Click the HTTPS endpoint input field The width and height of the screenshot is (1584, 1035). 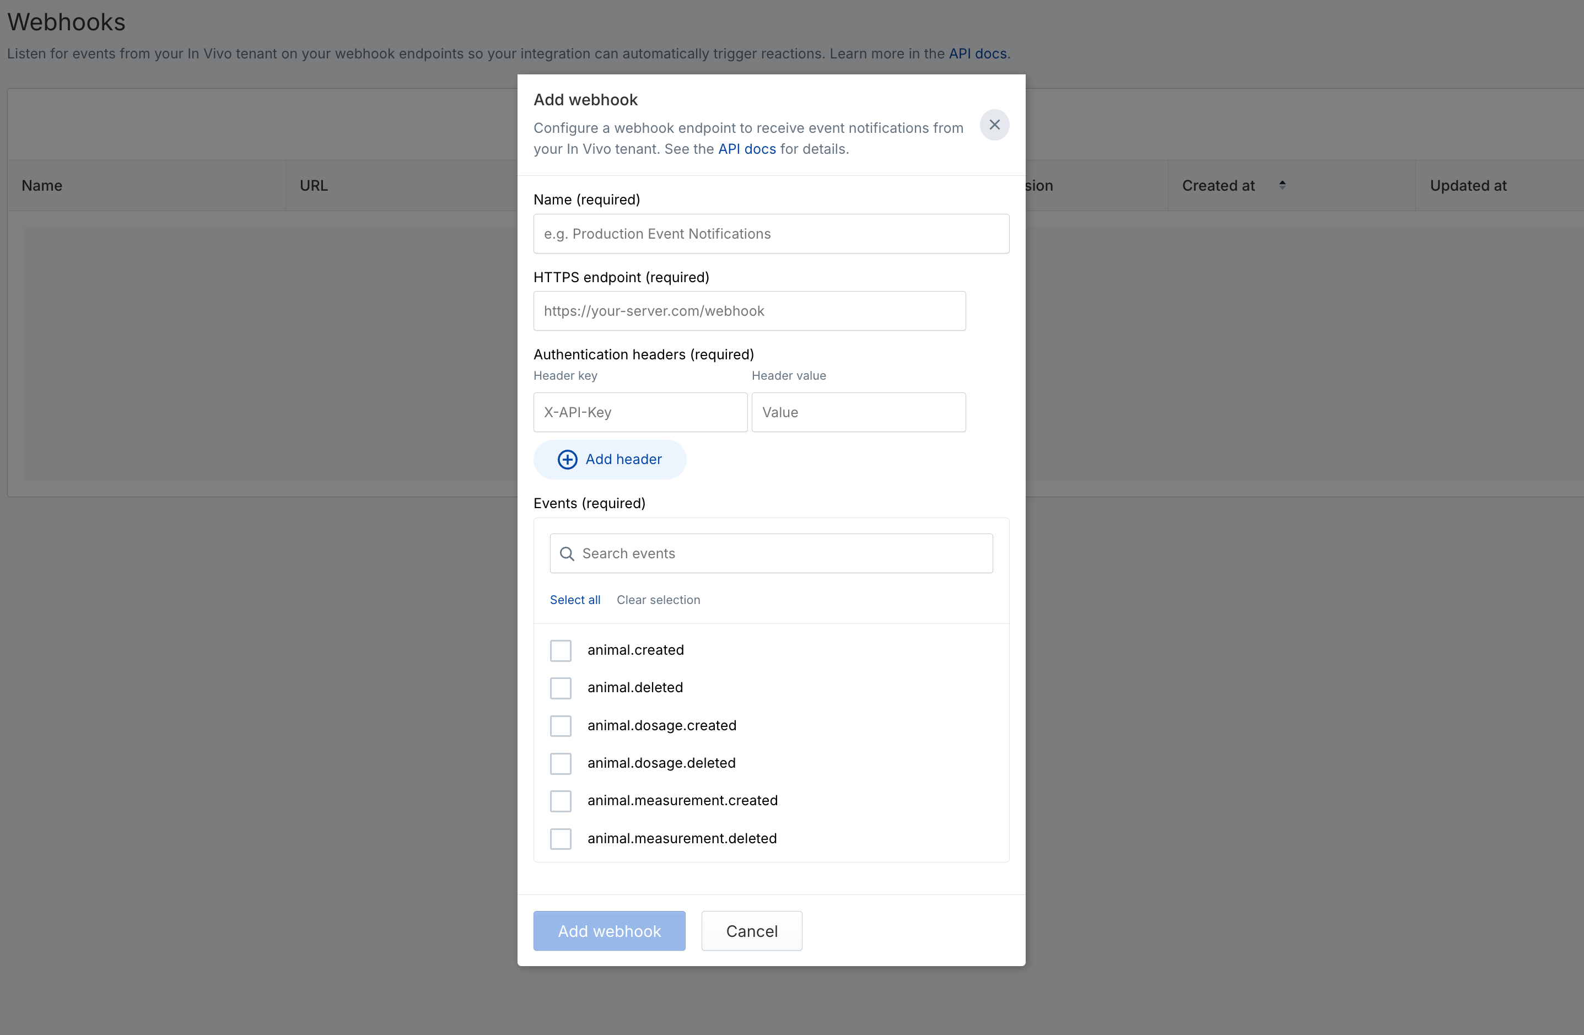[750, 311]
